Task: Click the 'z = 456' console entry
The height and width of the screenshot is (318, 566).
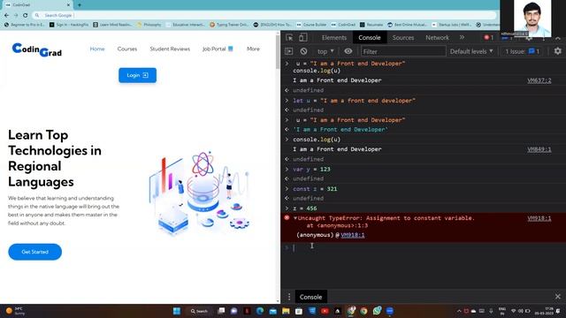Action: [305, 208]
